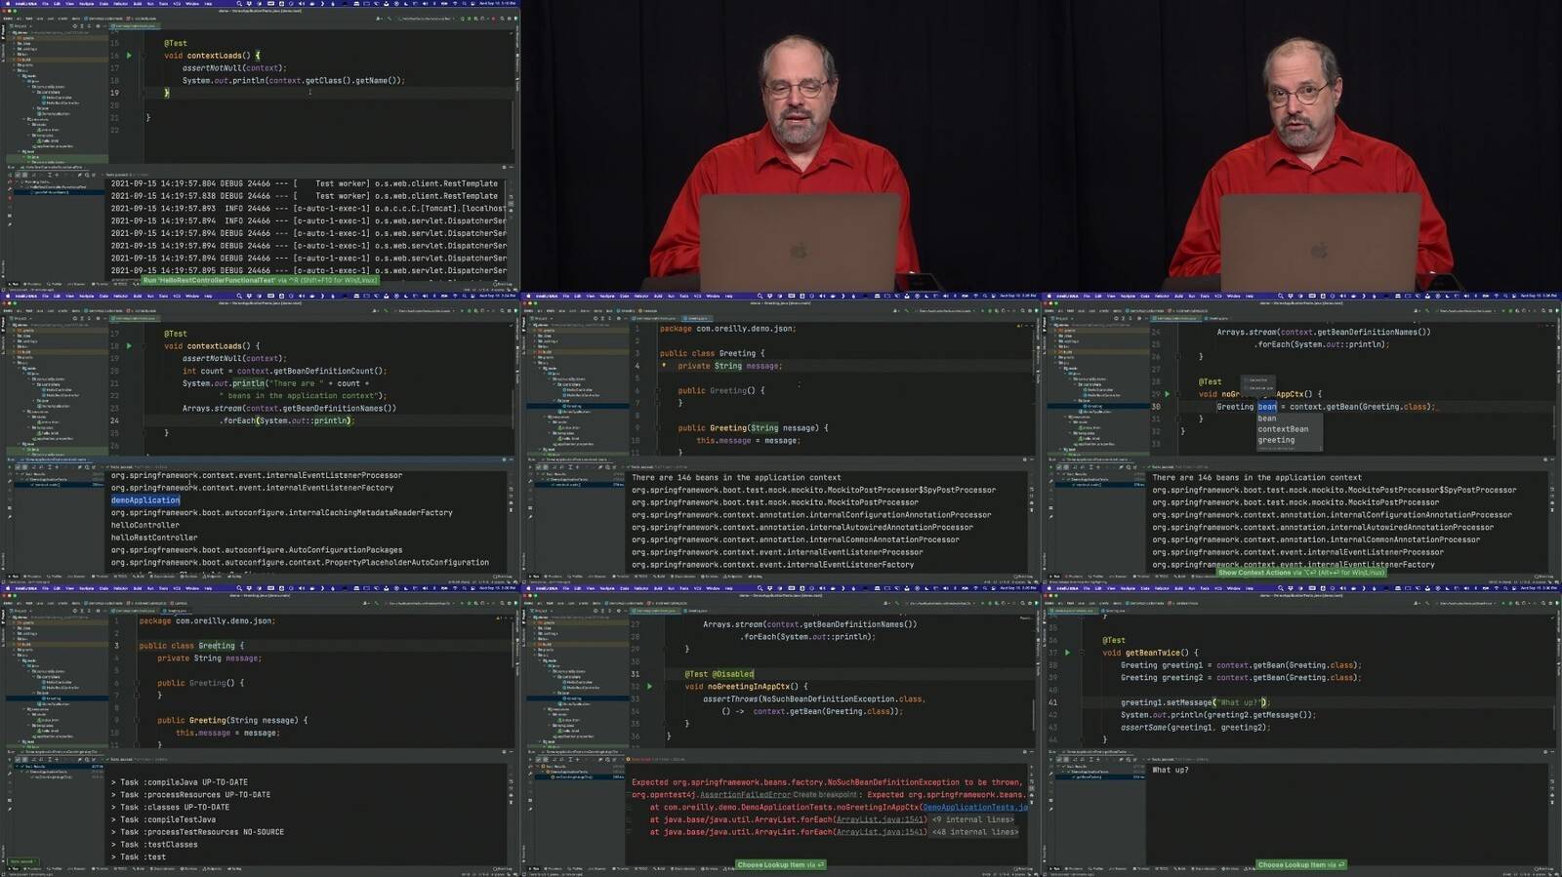Click Event Log button in RestTemplate log frame
Screen dimensions: 1562x877
tap(504, 284)
